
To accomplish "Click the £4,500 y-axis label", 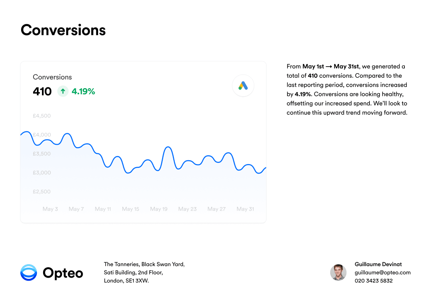I will pos(42,116).
